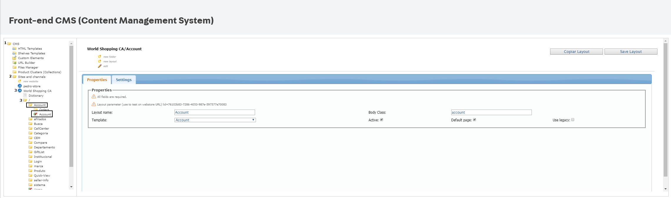Click the root slash folder icon

25,100
